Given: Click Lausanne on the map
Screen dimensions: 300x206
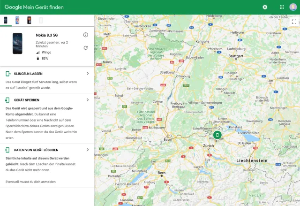Looking at the screenshot, I should 127,200.
